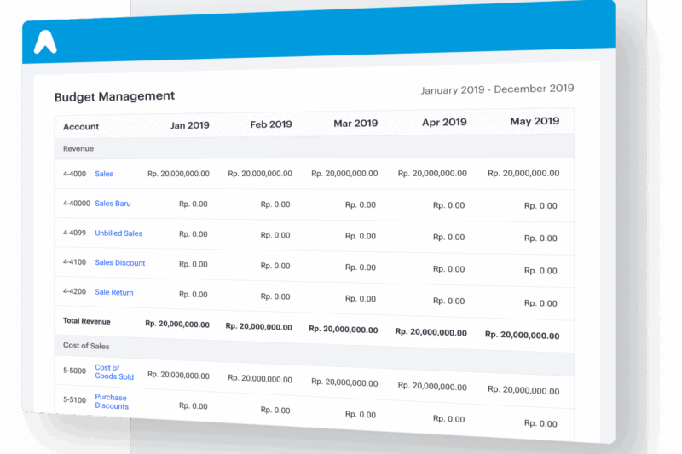Screen dimensions: 682x454
Task: Click the Budget Management title
Action: tap(114, 96)
